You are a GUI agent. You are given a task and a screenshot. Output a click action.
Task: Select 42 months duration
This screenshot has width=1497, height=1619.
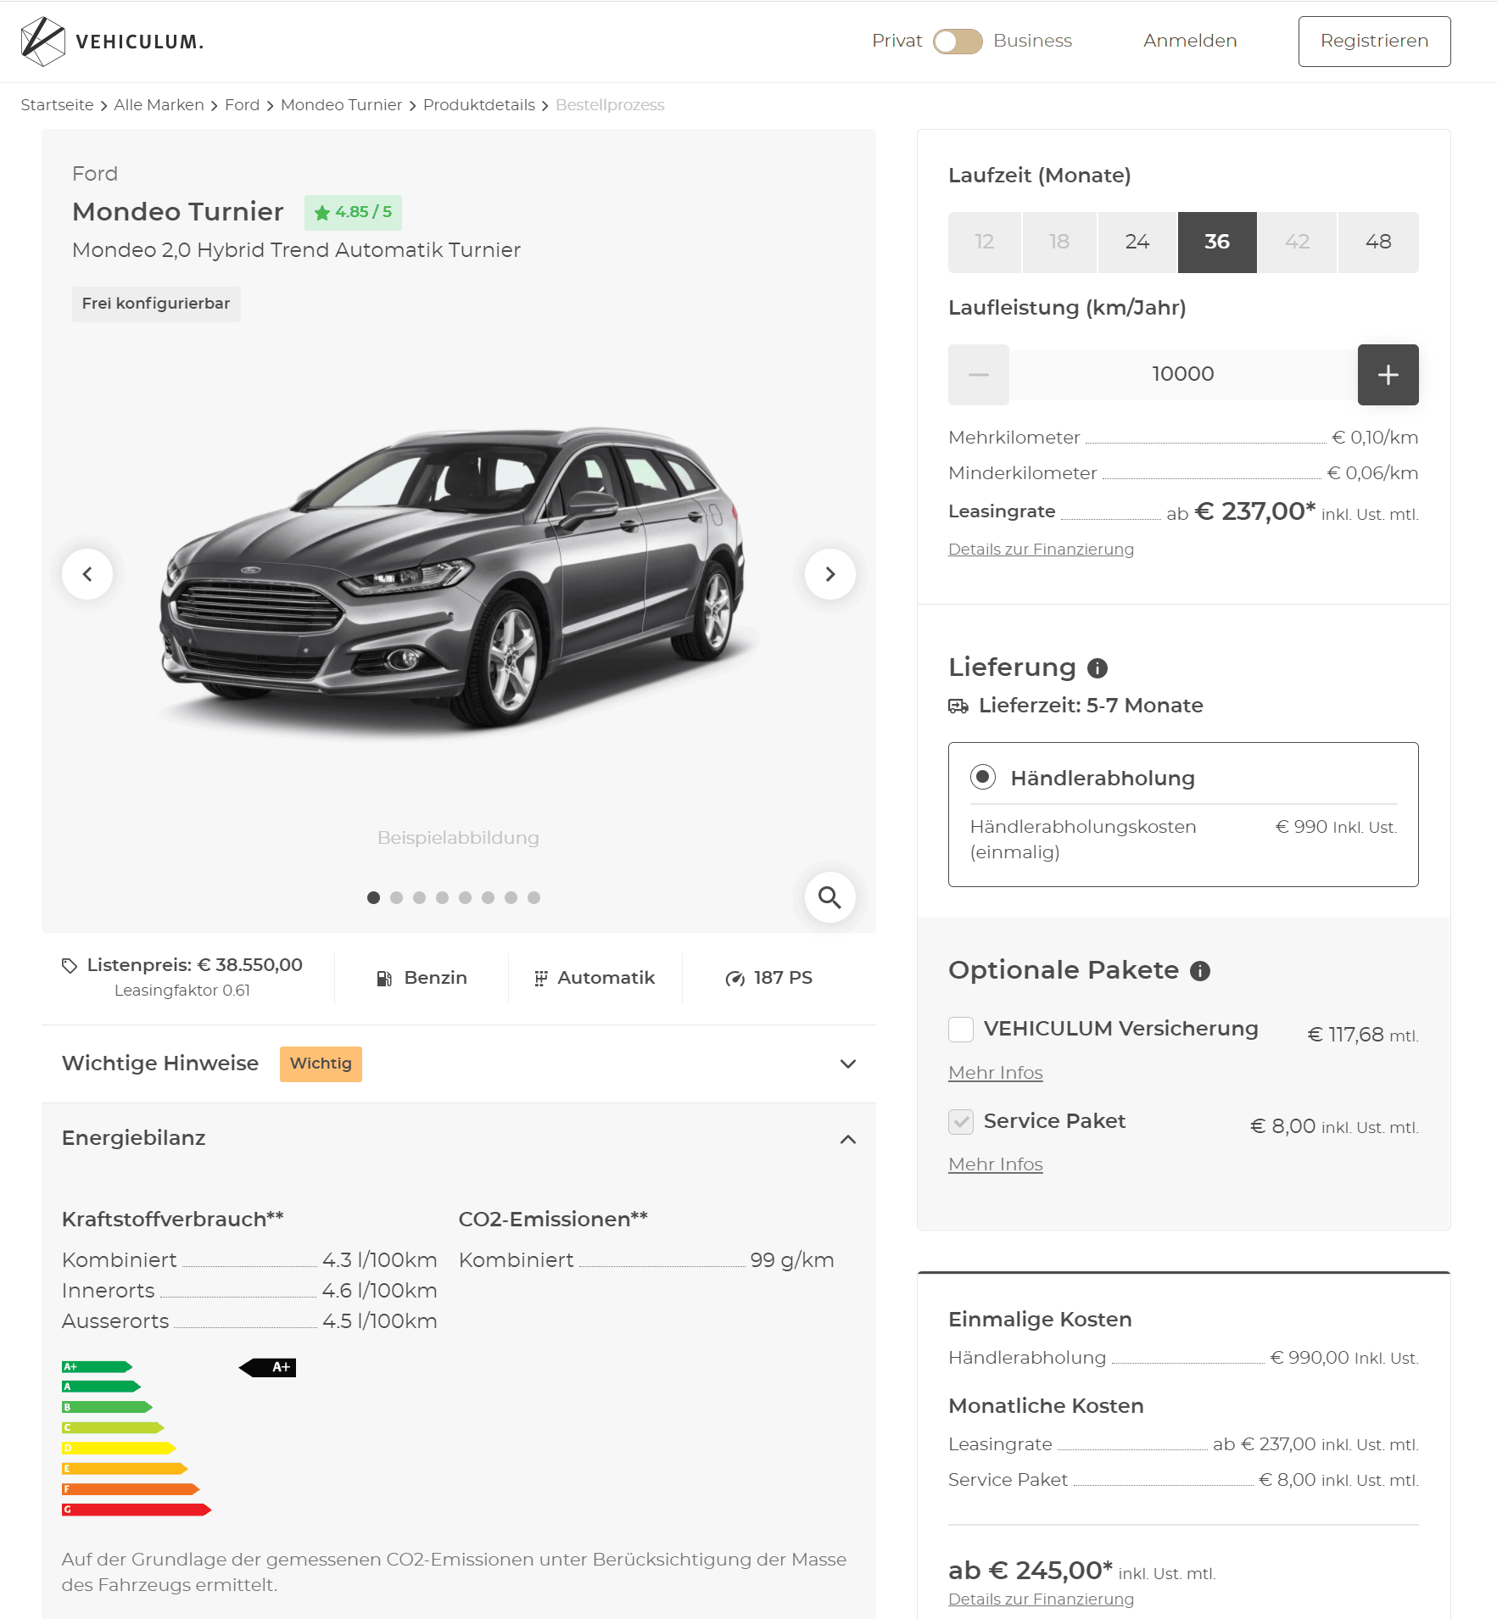click(1297, 243)
